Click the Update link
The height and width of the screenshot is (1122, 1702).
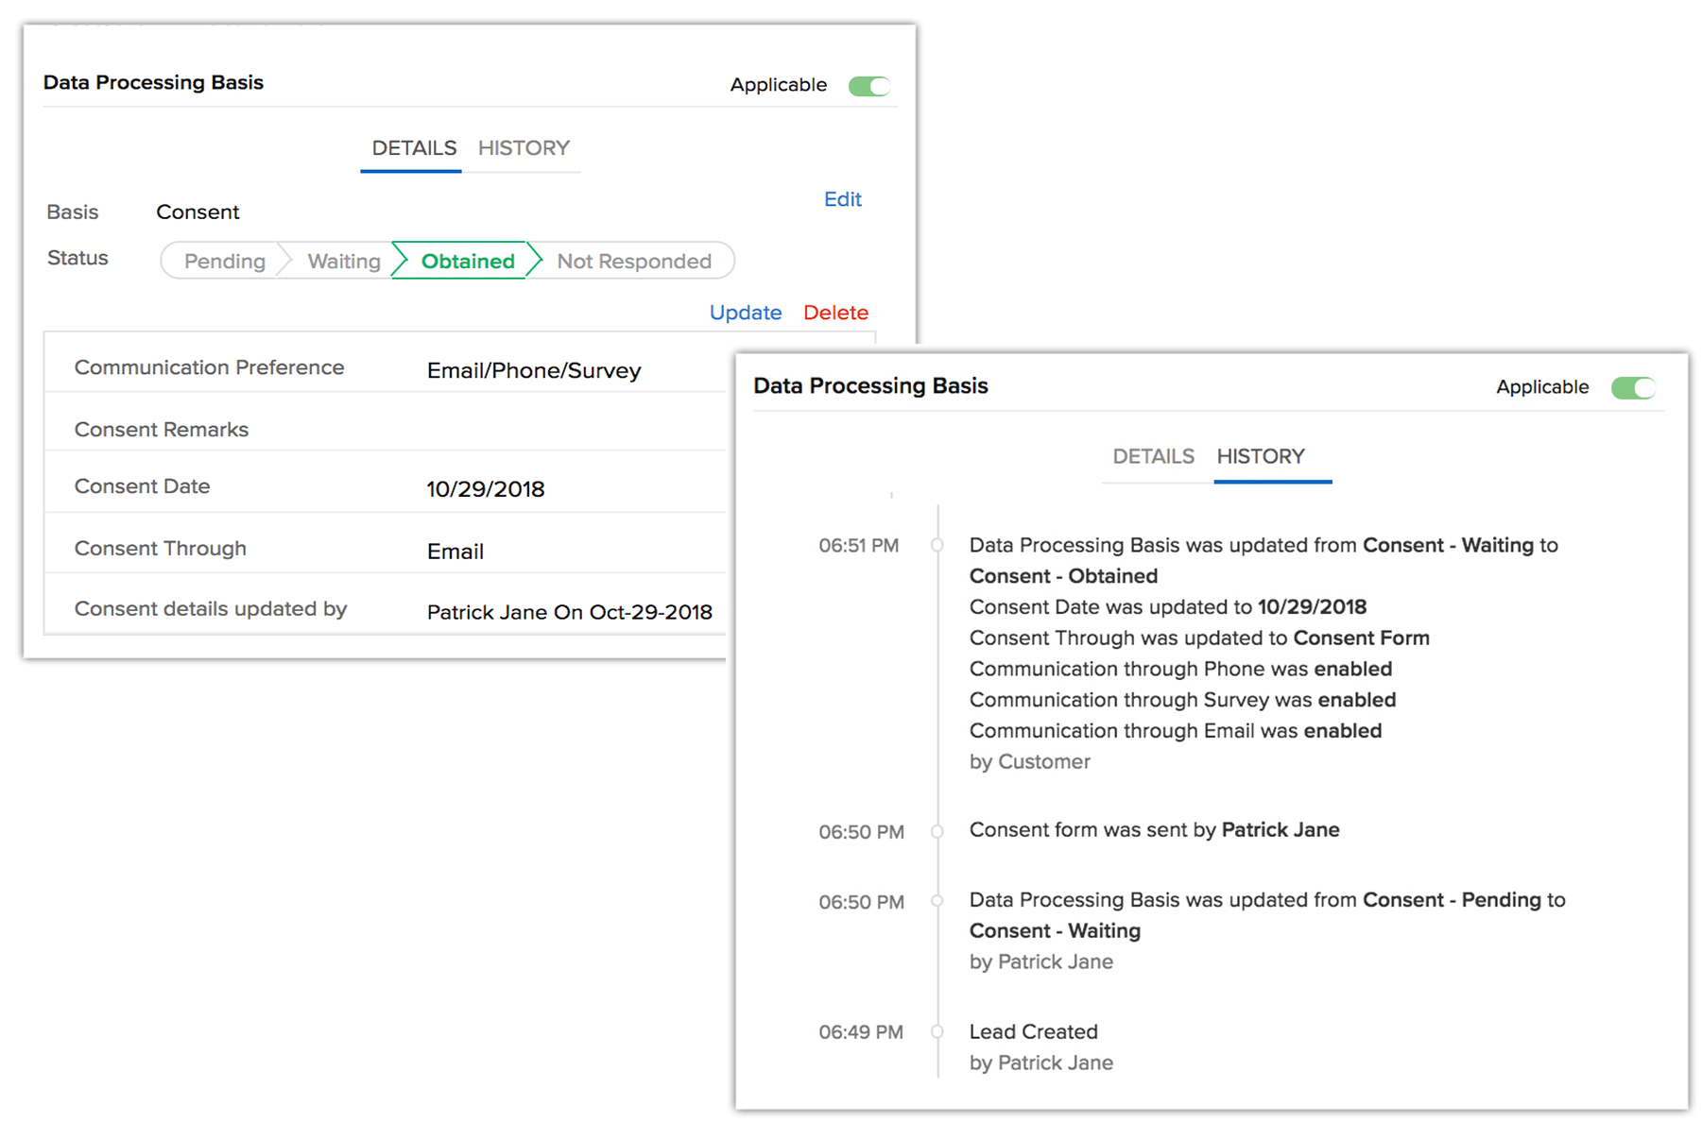pos(745,313)
